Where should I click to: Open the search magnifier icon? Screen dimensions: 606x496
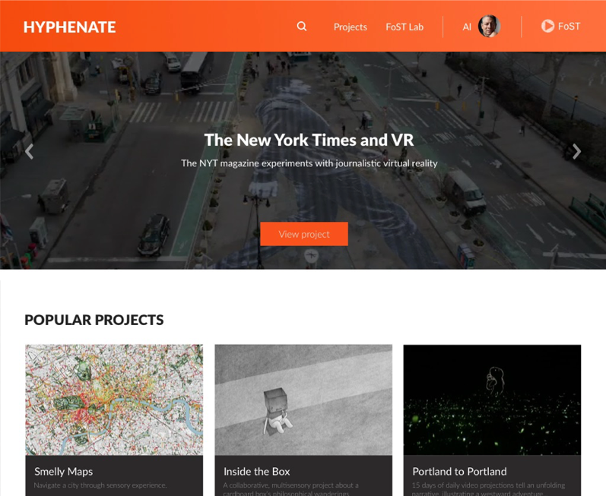point(302,27)
